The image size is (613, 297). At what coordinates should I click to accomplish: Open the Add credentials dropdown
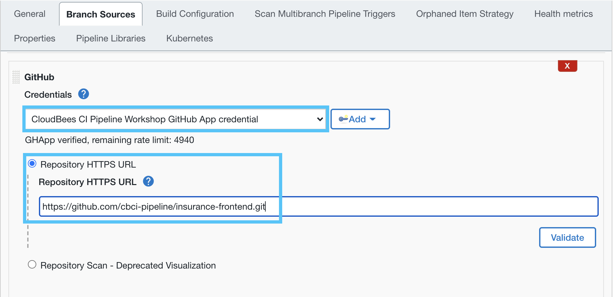[x=360, y=119]
